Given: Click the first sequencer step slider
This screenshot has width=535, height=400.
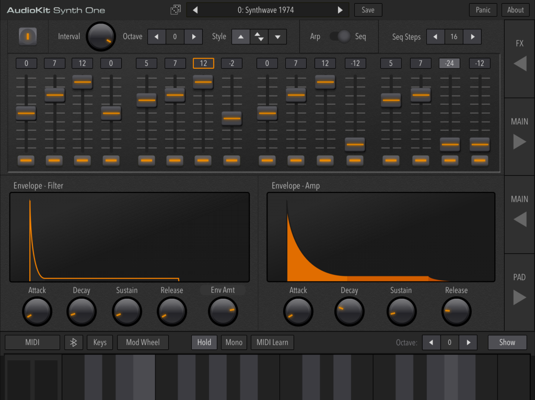Looking at the screenshot, I should pyautogui.click(x=26, y=113).
